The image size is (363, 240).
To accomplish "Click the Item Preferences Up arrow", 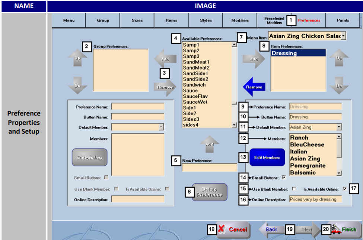I will tap(339, 58).
